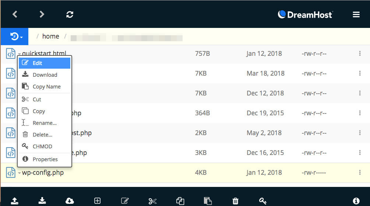Viewport: 370px width, 206px height.
Task: Click the cloud download icon in bottom toolbar
Action: 70,200
